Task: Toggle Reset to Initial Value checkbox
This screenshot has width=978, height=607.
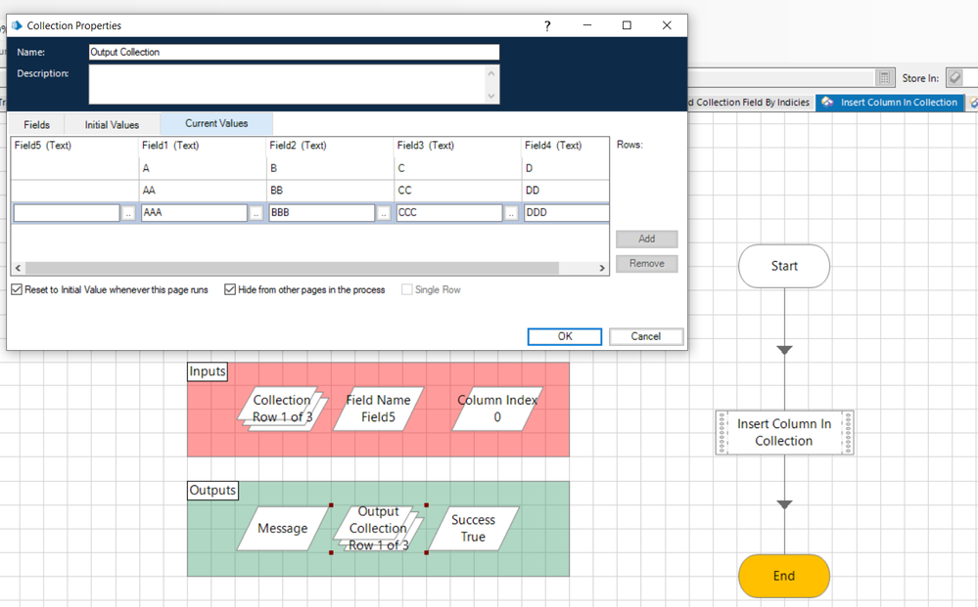Action: 17,290
